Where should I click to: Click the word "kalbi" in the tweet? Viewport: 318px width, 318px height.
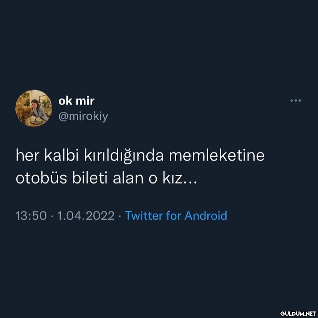(61, 155)
